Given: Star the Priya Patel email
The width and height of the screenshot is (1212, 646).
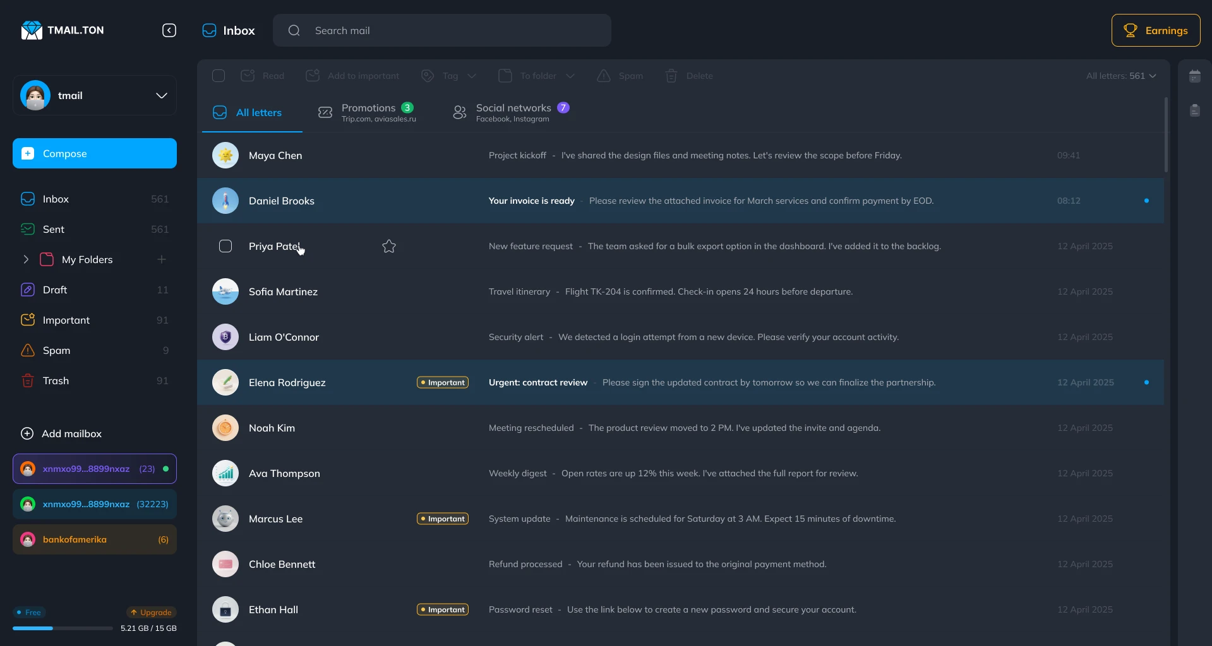Looking at the screenshot, I should click(x=389, y=246).
